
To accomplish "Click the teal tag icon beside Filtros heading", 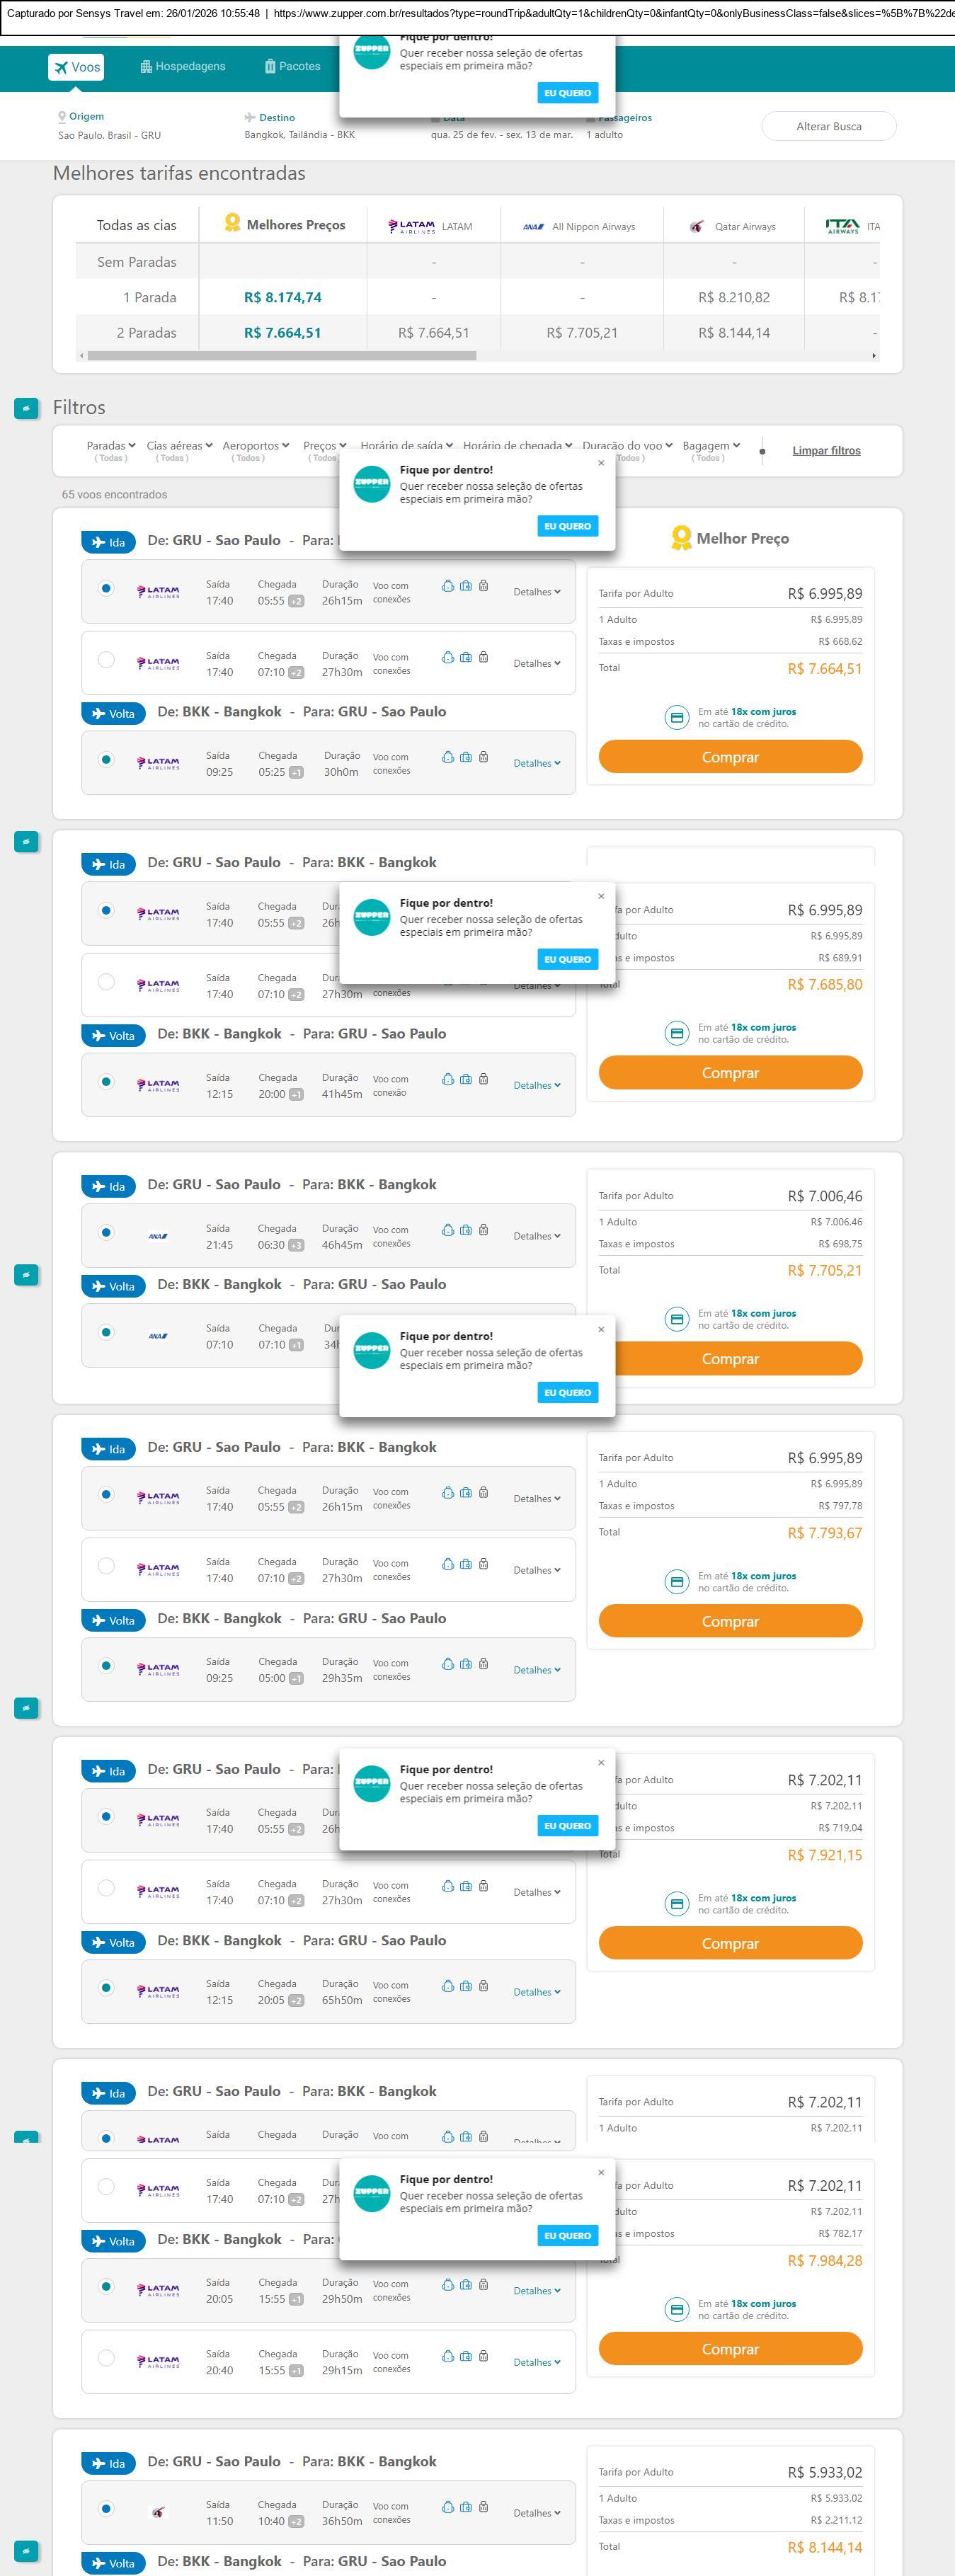I will tap(26, 408).
